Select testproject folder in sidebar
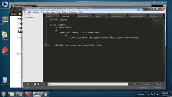Screen dimensions: 172x97 tap(30, 17)
